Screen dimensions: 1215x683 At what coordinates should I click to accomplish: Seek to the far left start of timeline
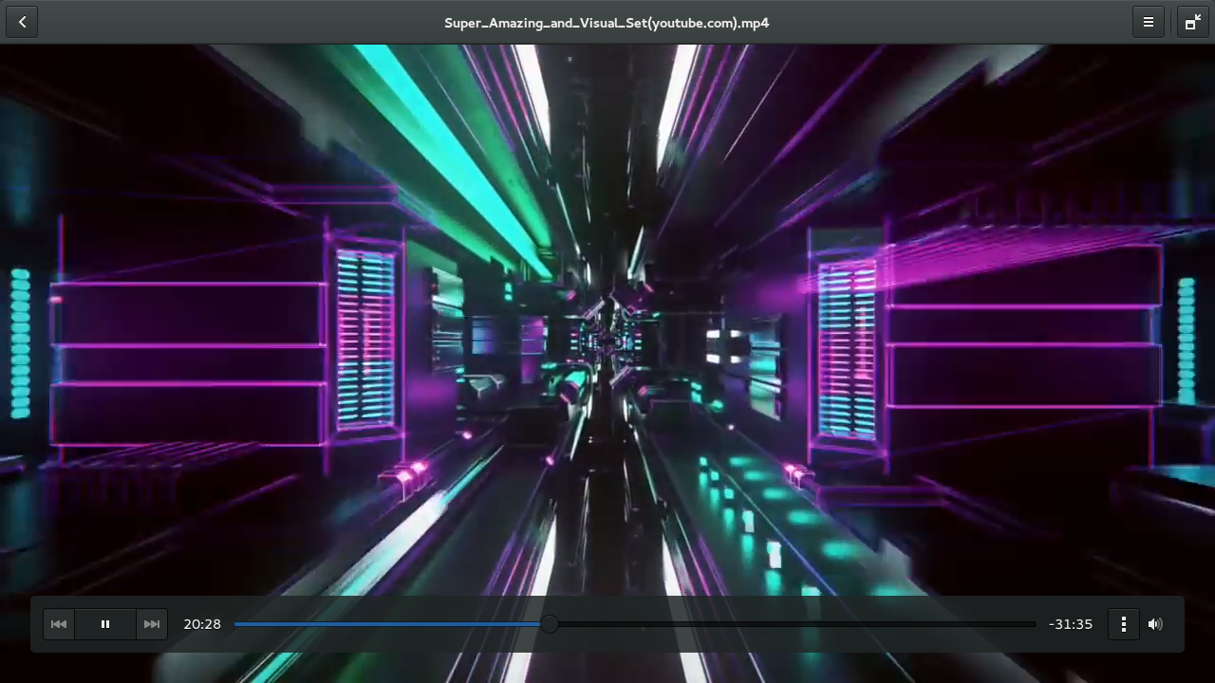point(236,624)
